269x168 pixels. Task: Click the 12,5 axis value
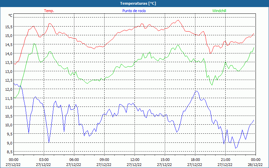[x=9, y=80]
